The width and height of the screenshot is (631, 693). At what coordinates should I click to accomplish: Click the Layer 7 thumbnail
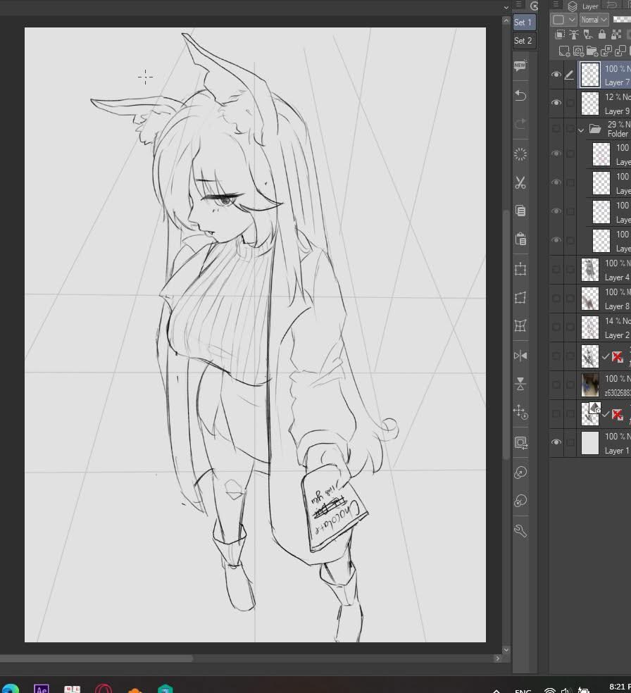[590, 74]
